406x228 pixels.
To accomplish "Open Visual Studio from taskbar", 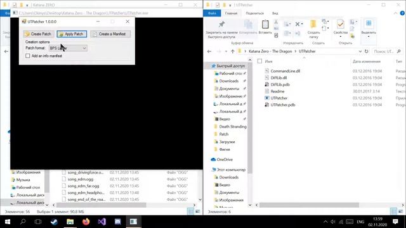I will point(101,222).
